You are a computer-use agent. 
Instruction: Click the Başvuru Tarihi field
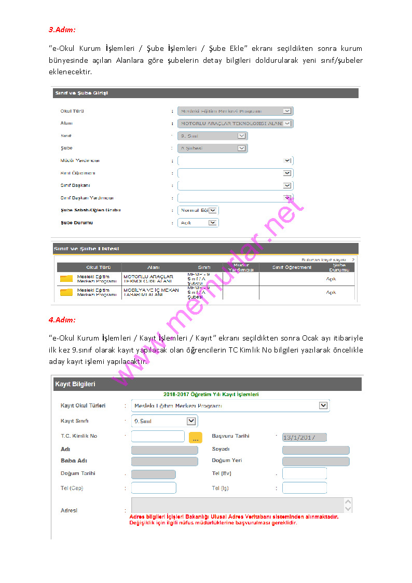[304, 437]
